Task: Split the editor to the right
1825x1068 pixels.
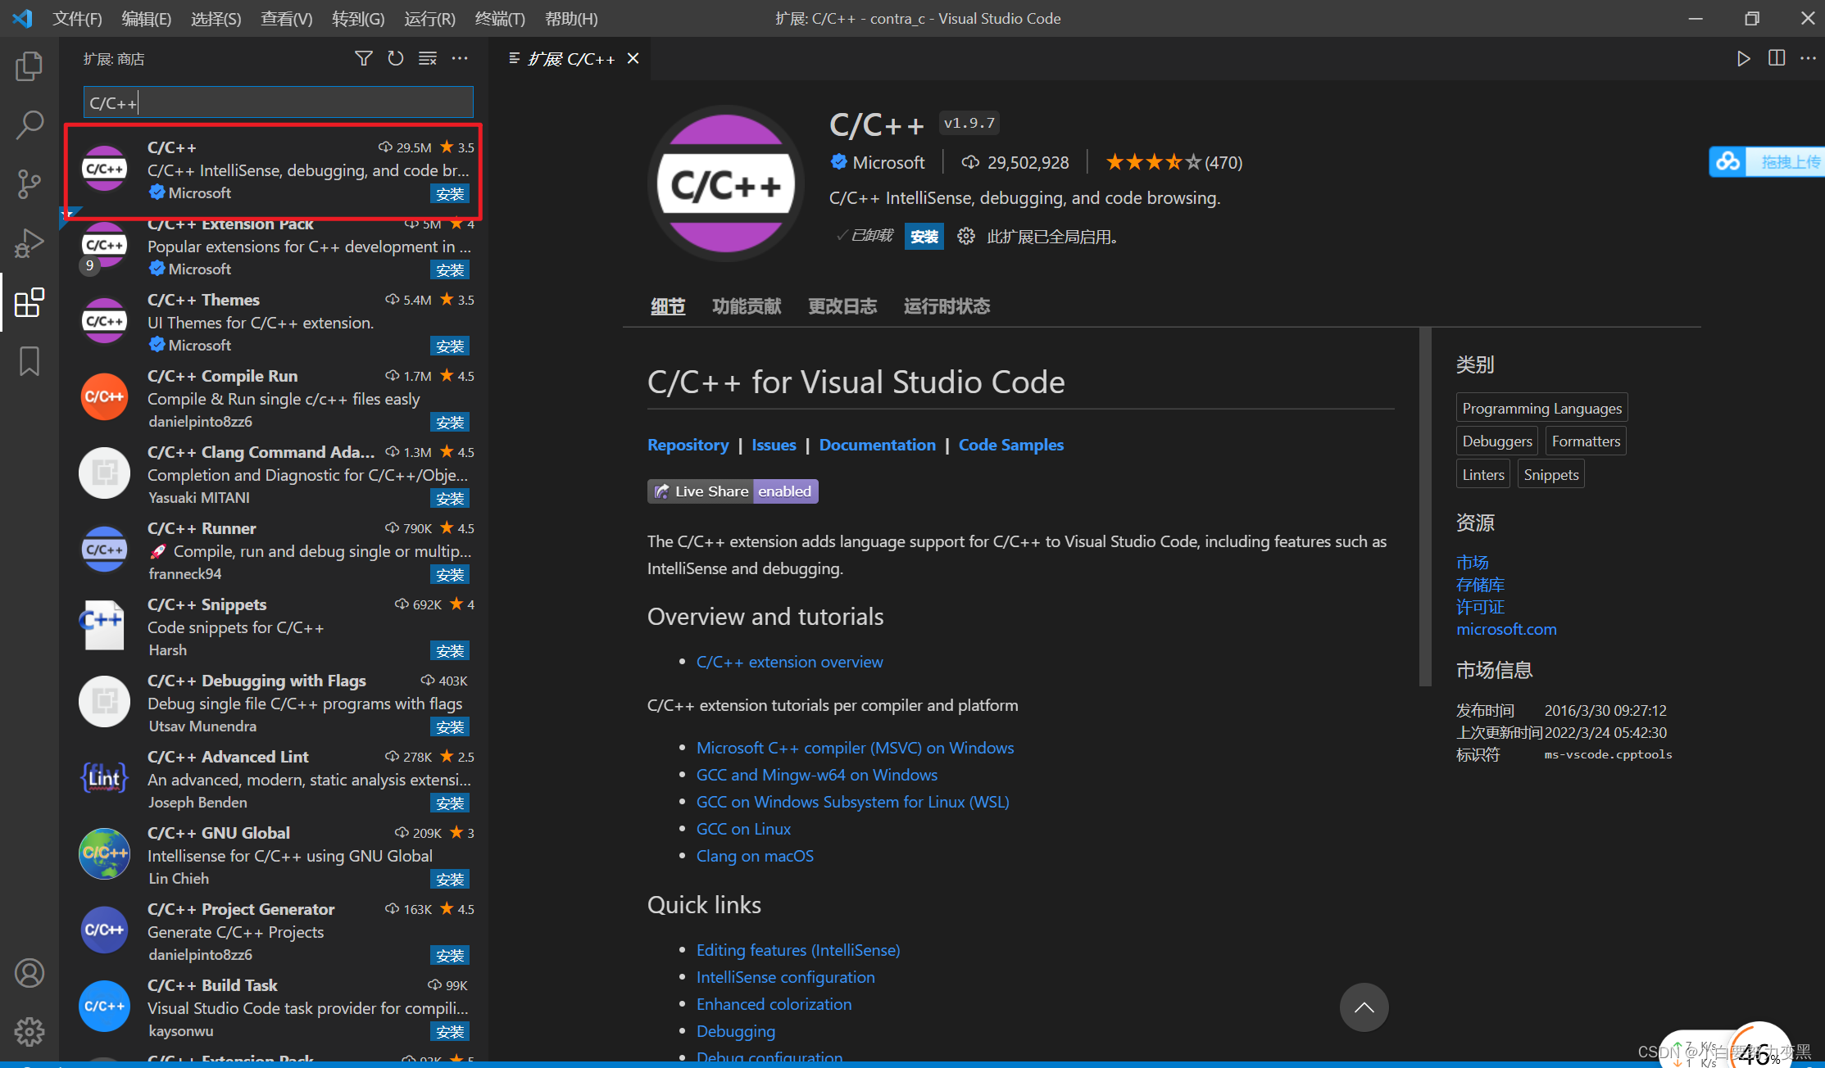Action: point(1776,58)
